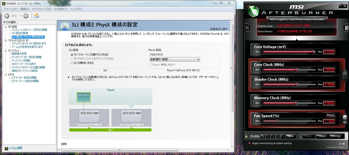Open 3D 設定の管理 tree item
Screen dimensions: 349x155
click(20, 33)
